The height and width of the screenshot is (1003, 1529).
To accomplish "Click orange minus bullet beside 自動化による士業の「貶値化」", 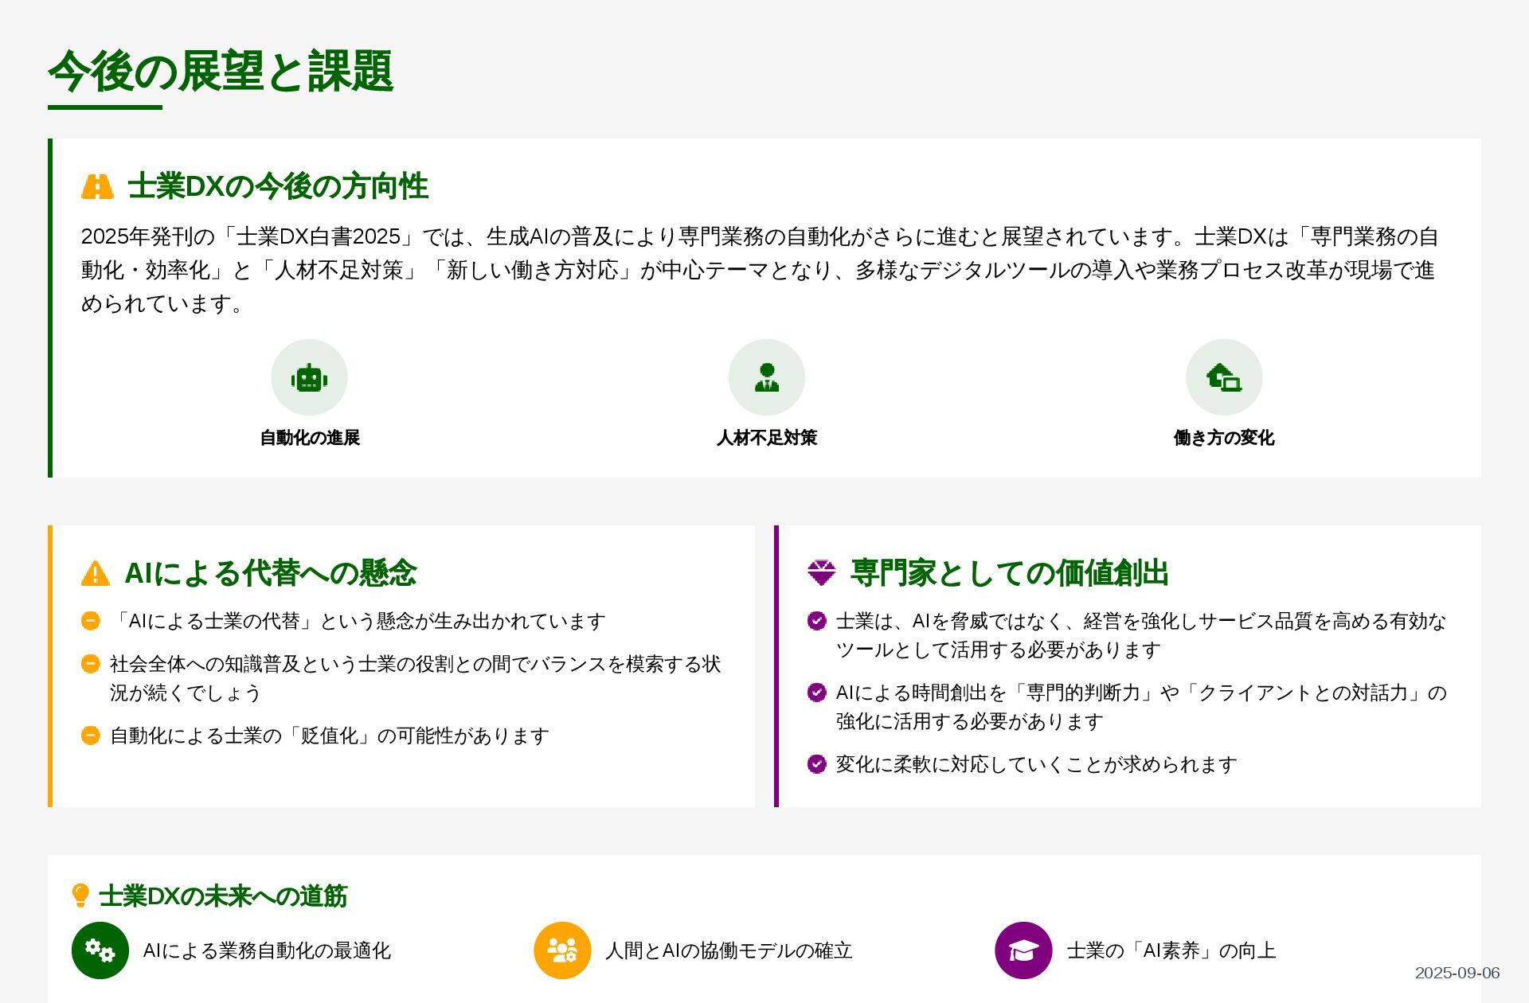I will [x=91, y=736].
